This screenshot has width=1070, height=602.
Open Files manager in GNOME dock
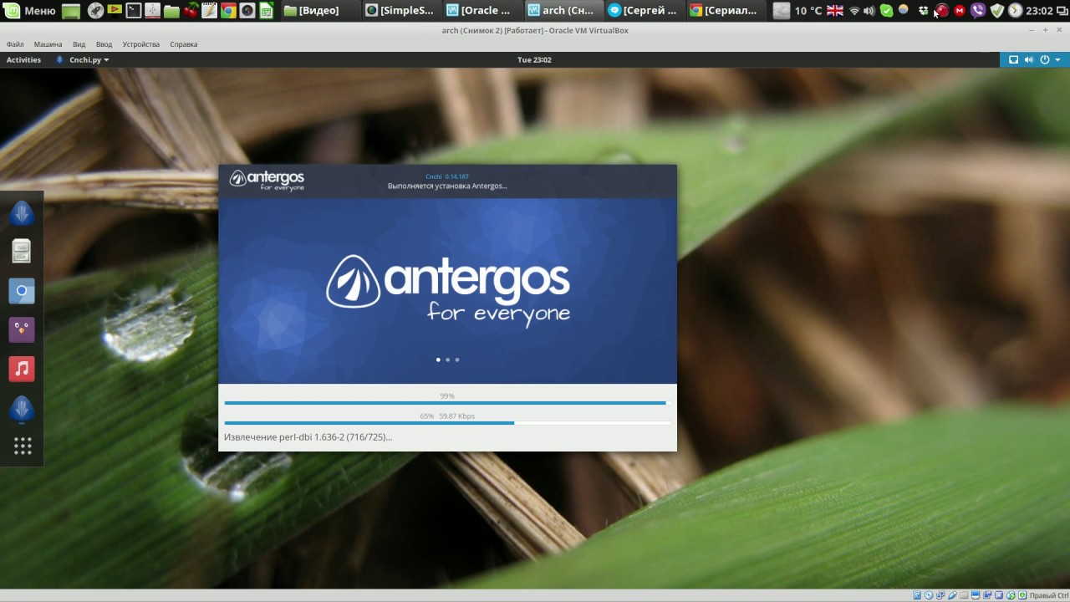point(22,251)
